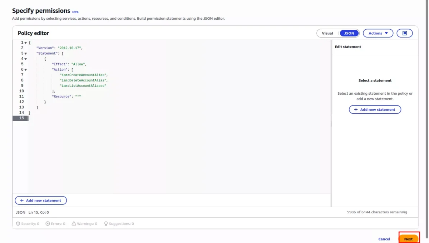Click Add new statement below the editor

pos(41,200)
